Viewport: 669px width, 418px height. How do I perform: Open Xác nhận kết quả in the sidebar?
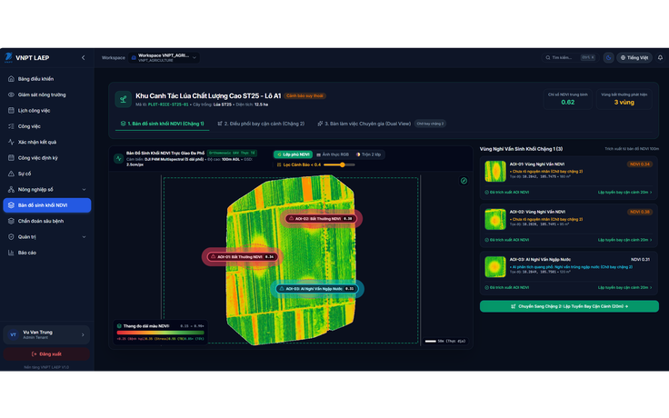[x=47, y=142]
